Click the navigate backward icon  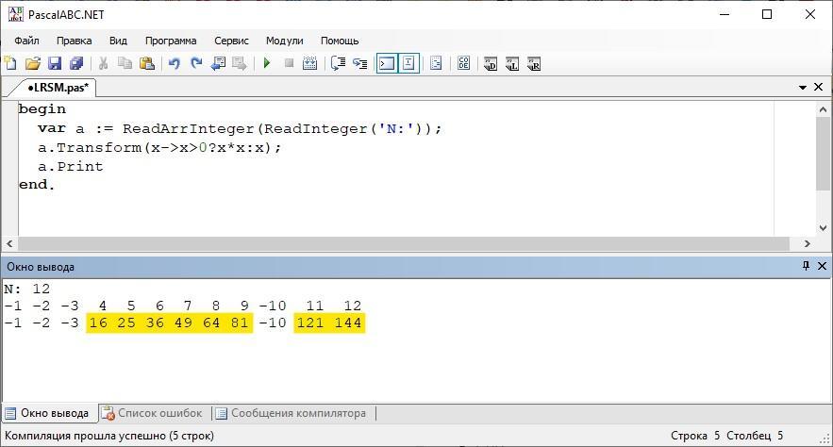(x=218, y=64)
